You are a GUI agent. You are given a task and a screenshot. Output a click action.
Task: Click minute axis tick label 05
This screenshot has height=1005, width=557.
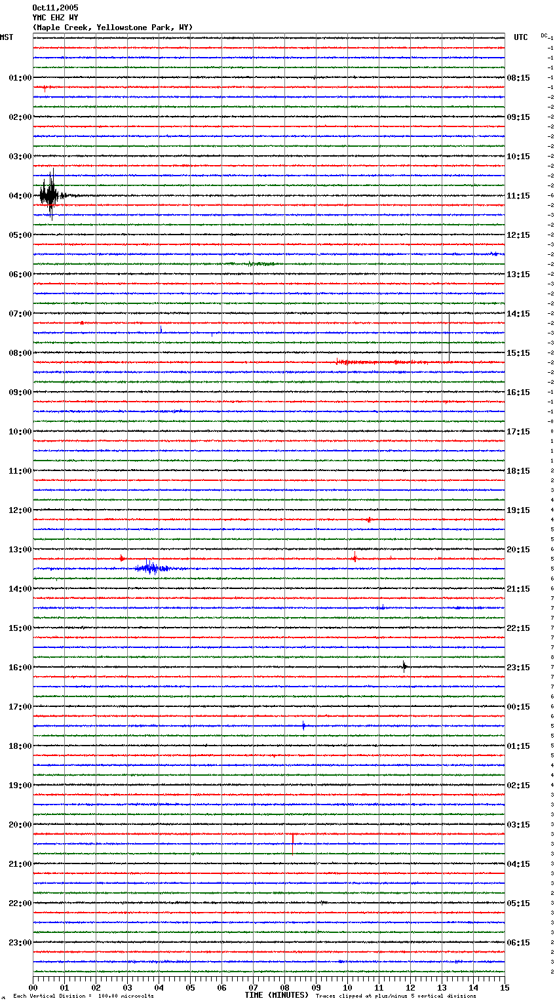(x=190, y=987)
